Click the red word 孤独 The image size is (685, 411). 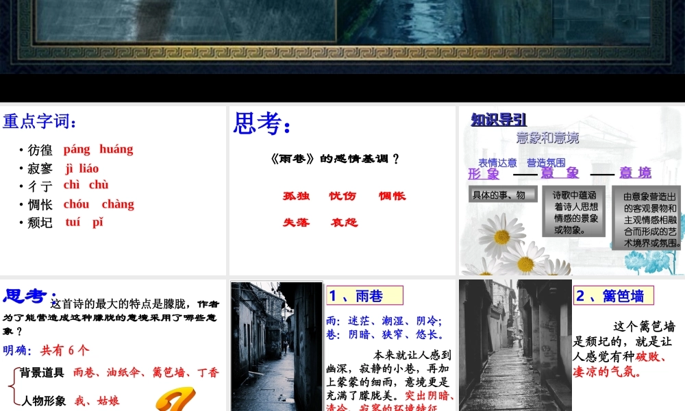297,196
